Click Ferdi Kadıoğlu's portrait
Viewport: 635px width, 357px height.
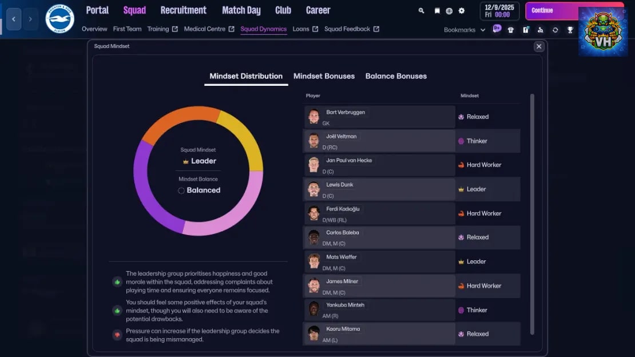313,213
